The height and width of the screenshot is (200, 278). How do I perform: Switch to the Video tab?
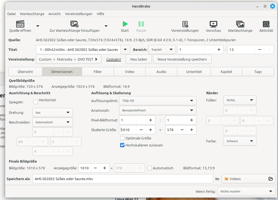(130, 72)
